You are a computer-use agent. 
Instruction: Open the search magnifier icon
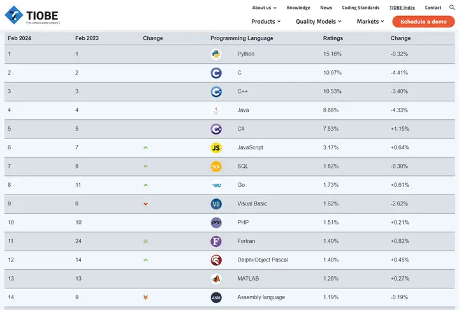coord(452,7)
